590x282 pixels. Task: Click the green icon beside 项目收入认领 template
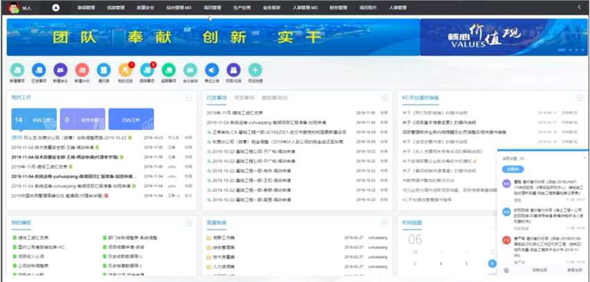coord(15,256)
